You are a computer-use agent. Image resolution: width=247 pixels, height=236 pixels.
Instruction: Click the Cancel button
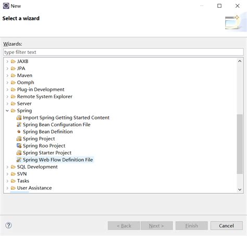point(227,226)
